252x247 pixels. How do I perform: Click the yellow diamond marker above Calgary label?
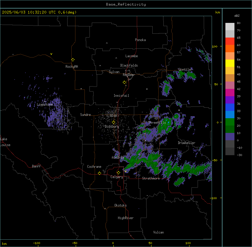(118, 173)
